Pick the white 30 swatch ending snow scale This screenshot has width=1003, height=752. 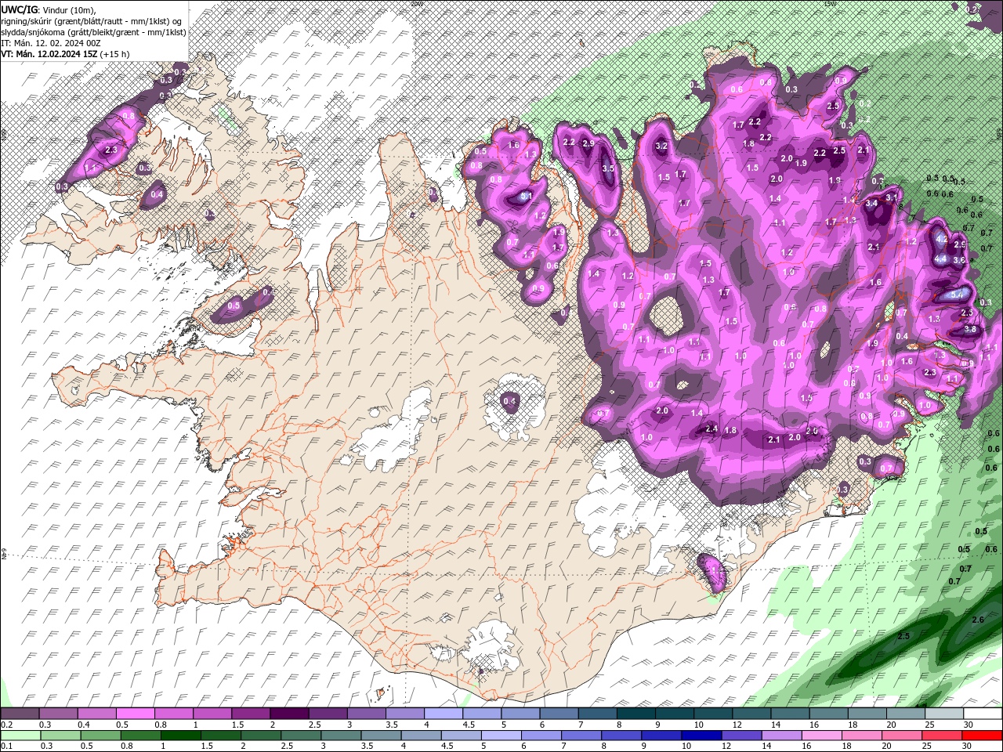coord(982,714)
